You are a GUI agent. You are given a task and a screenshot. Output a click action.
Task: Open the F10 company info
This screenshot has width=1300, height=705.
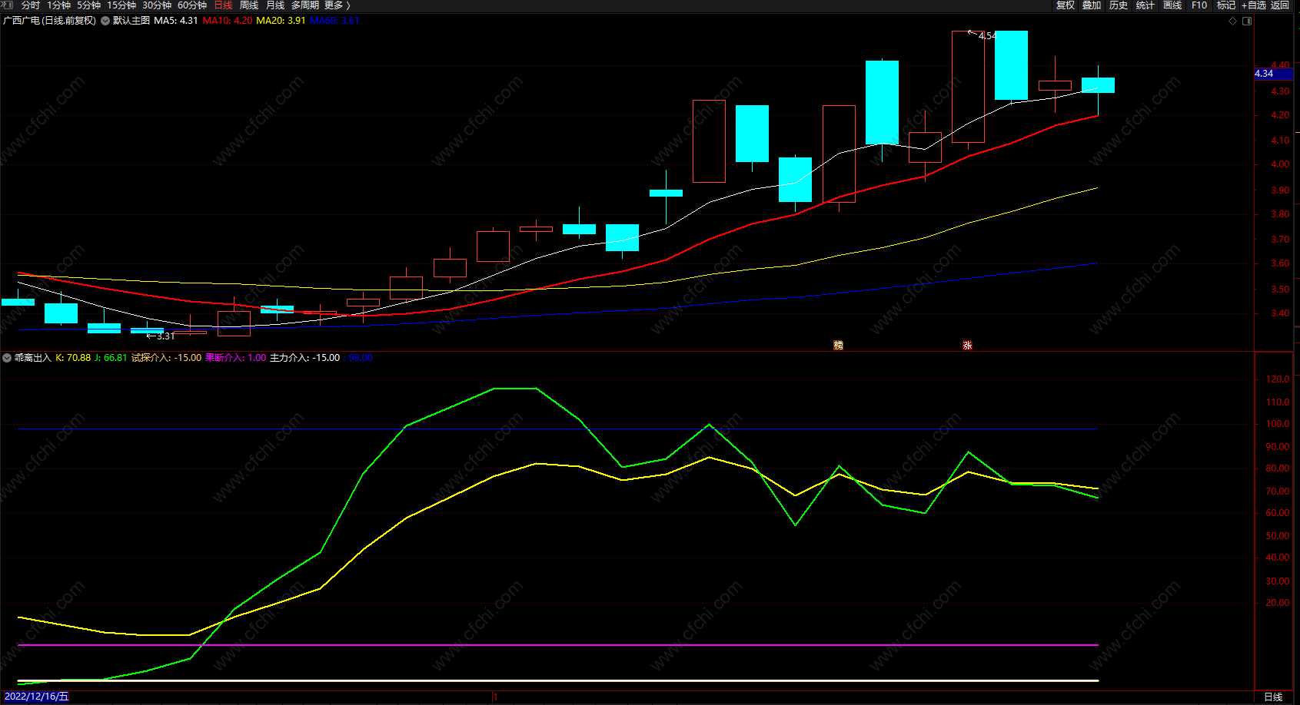(1199, 5)
